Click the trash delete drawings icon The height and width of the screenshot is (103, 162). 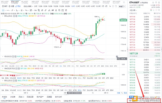66,10
